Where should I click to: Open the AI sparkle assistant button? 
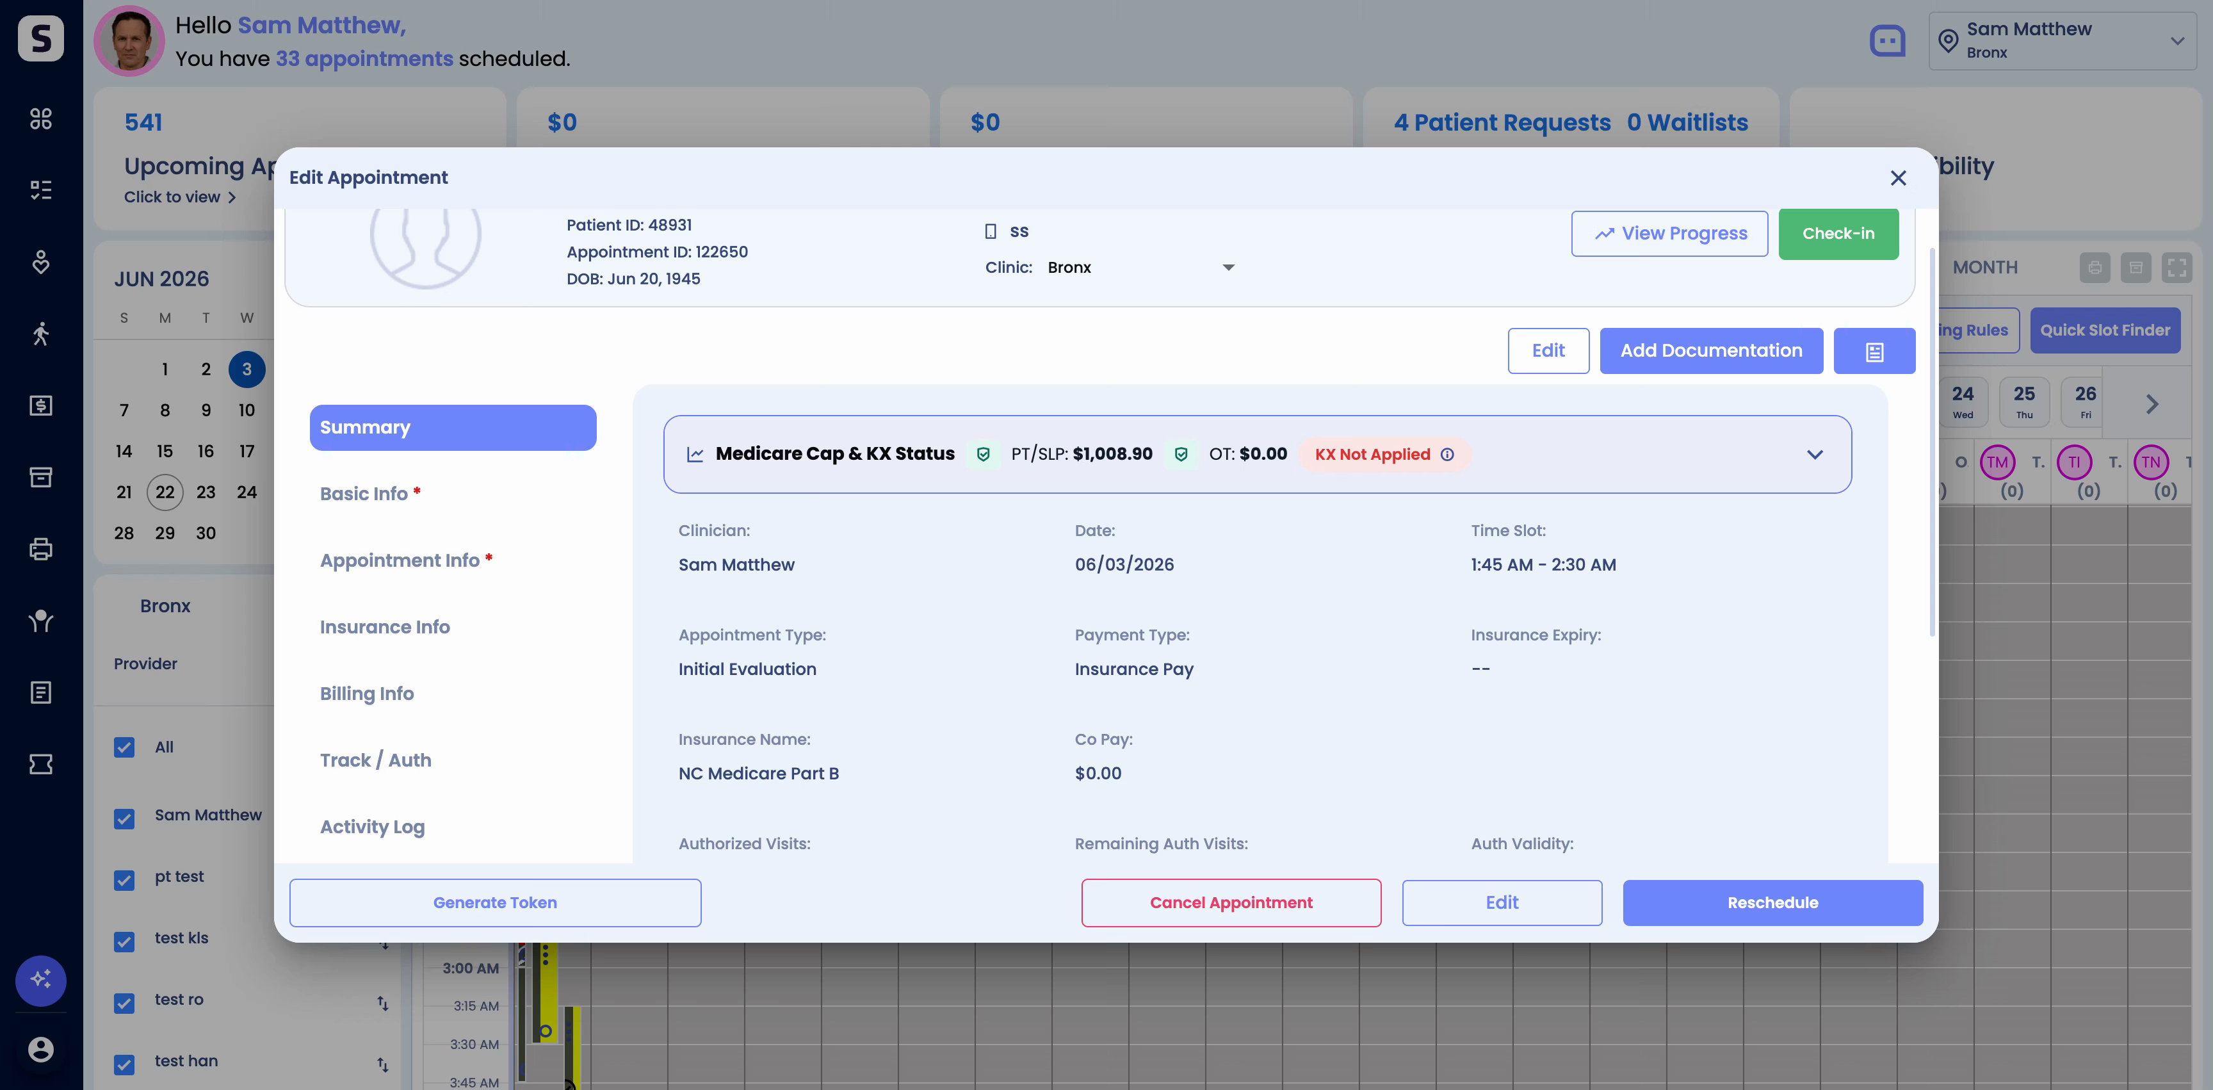[x=40, y=980]
